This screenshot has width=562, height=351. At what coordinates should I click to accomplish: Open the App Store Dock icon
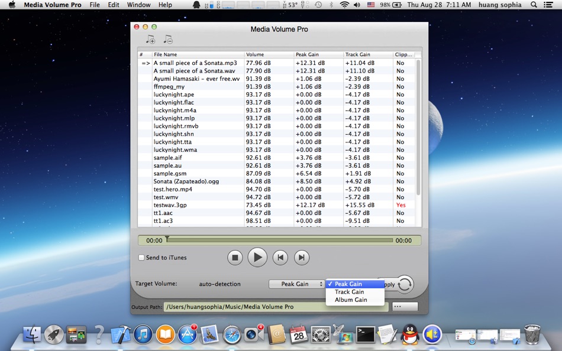coord(187,334)
